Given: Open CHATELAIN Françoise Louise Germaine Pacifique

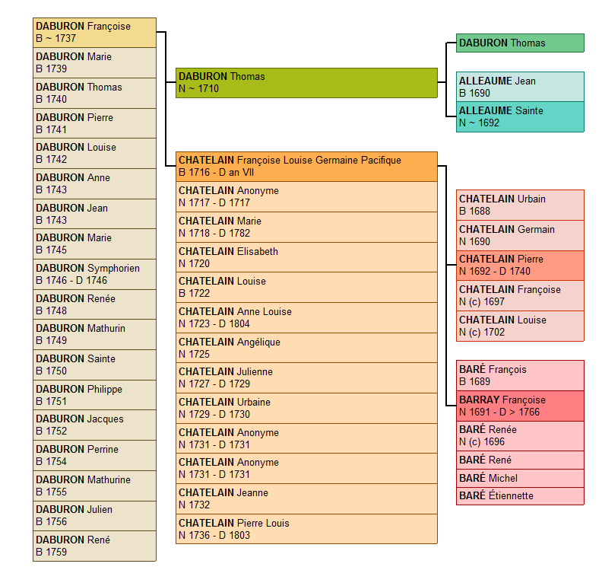Looking at the screenshot, I should click(306, 167).
